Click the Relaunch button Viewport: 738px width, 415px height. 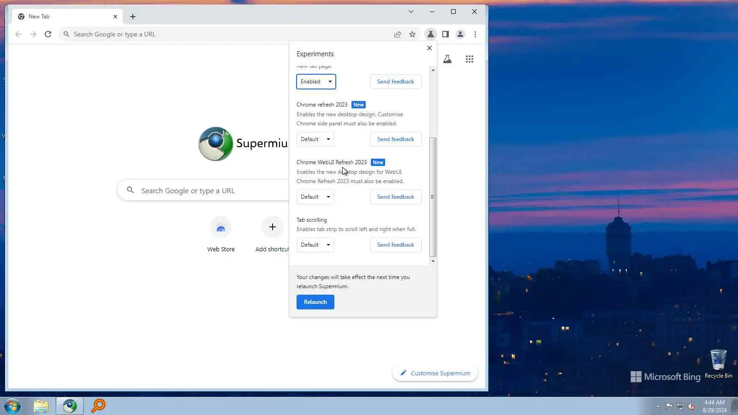click(x=315, y=302)
